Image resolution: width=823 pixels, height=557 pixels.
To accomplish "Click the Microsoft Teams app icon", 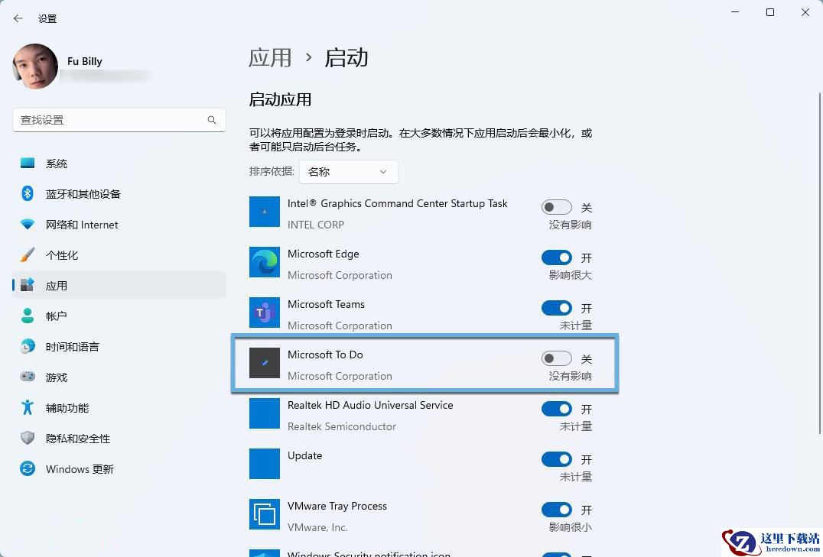I will pos(264,312).
